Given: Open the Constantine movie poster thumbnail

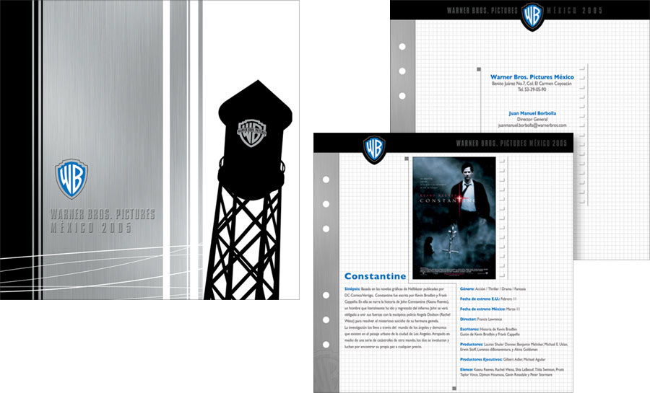Looking at the screenshot, I should (x=454, y=218).
